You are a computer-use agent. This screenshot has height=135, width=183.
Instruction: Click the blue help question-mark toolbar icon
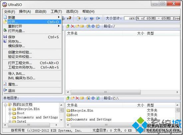[92, 18]
